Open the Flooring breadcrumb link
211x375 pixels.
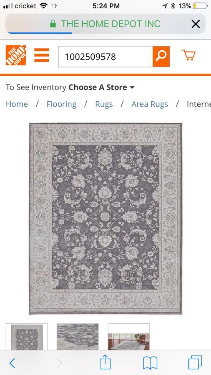(61, 104)
